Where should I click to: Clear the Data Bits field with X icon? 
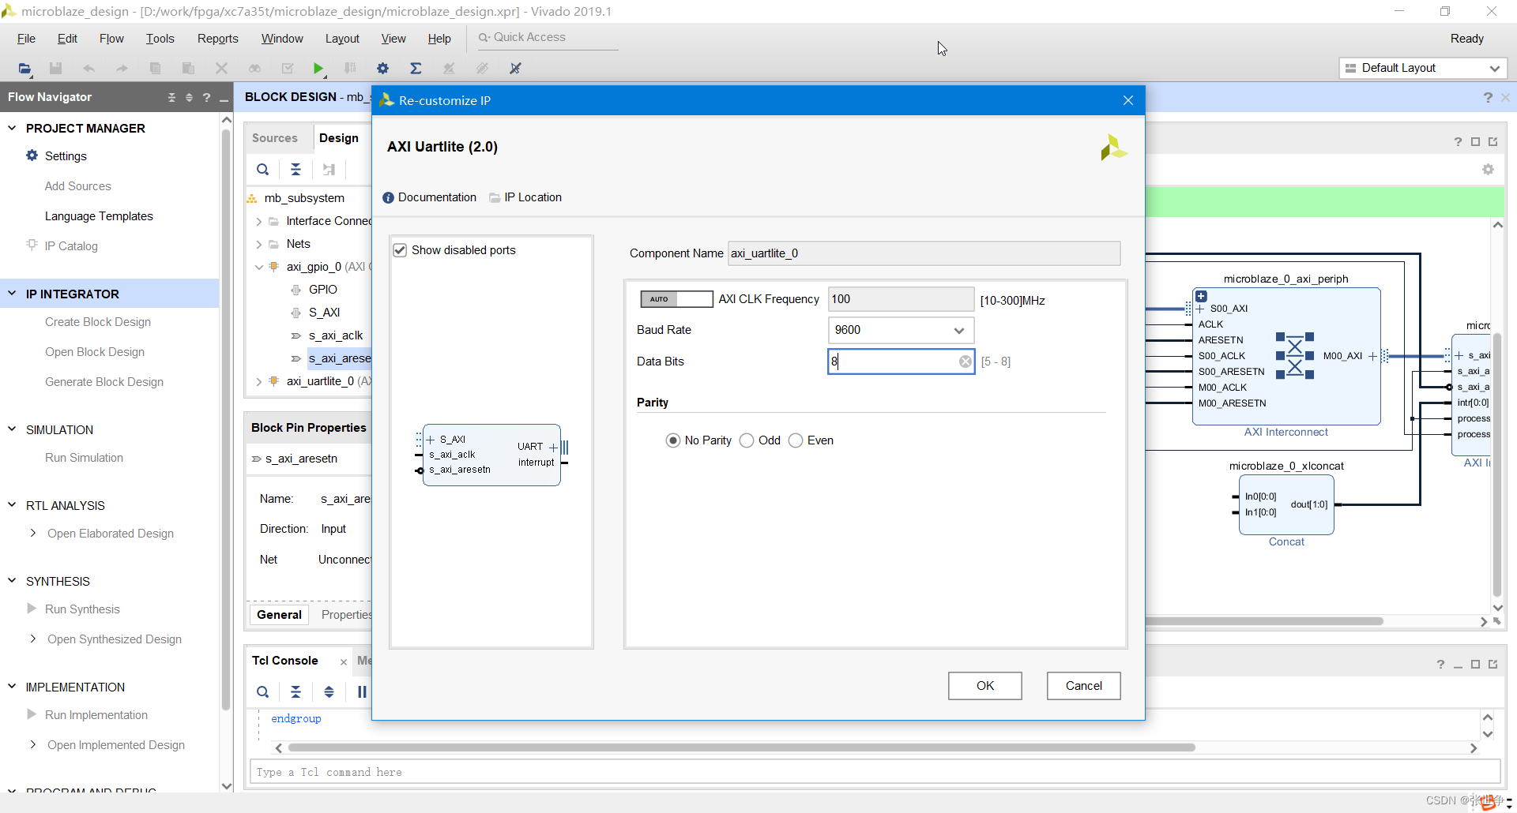[x=966, y=362]
